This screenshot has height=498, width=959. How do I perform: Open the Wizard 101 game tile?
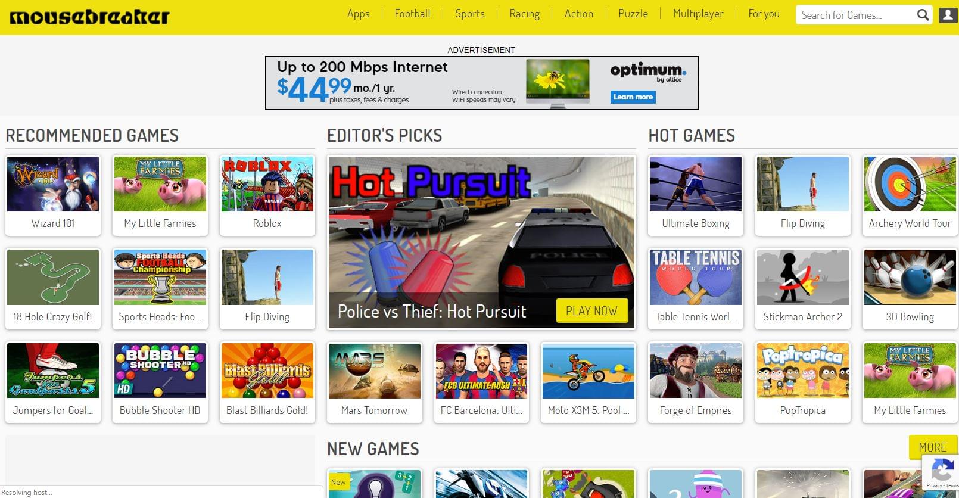tap(53, 195)
